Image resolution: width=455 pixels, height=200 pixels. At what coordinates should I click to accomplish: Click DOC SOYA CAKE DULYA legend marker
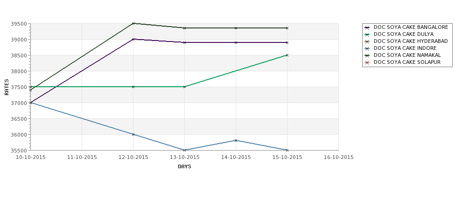pos(367,34)
